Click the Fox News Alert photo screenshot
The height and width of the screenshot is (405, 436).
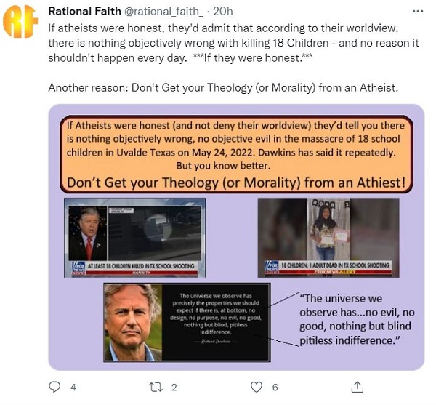tap(328, 238)
